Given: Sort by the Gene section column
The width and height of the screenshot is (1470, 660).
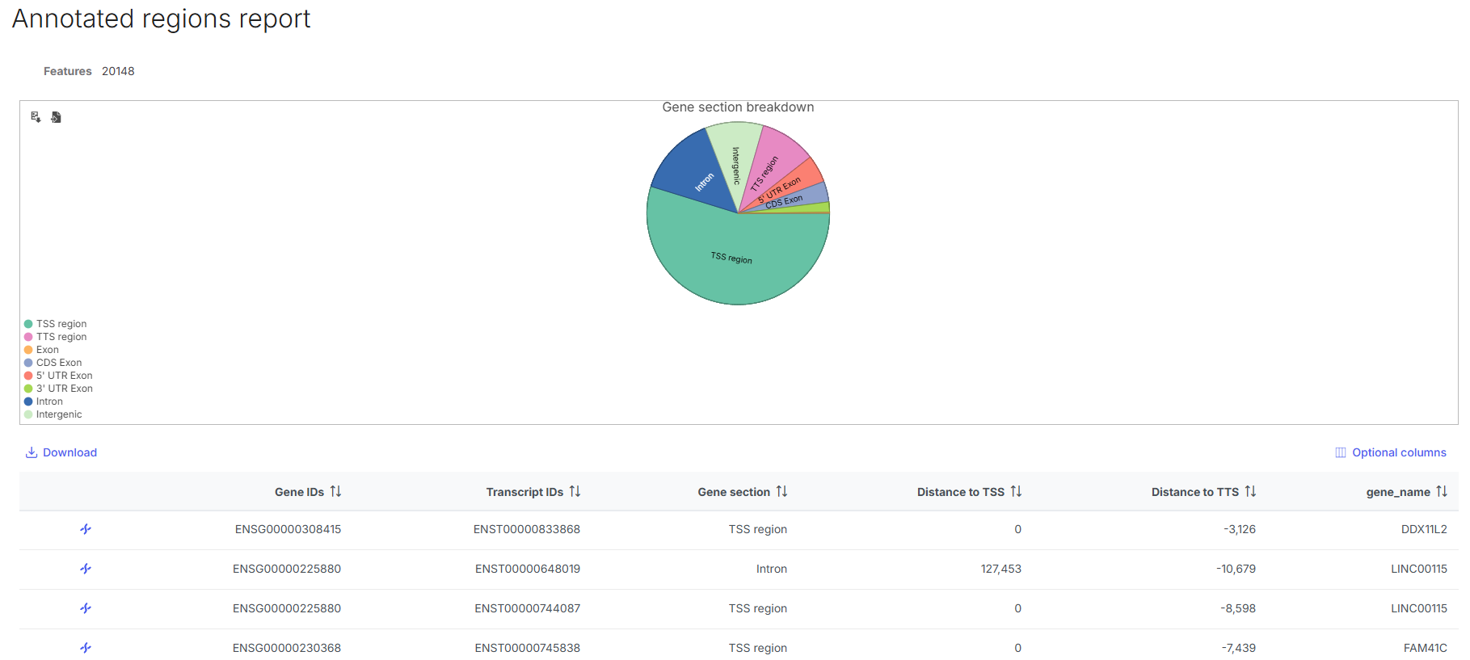Looking at the screenshot, I should click(781, 491).
